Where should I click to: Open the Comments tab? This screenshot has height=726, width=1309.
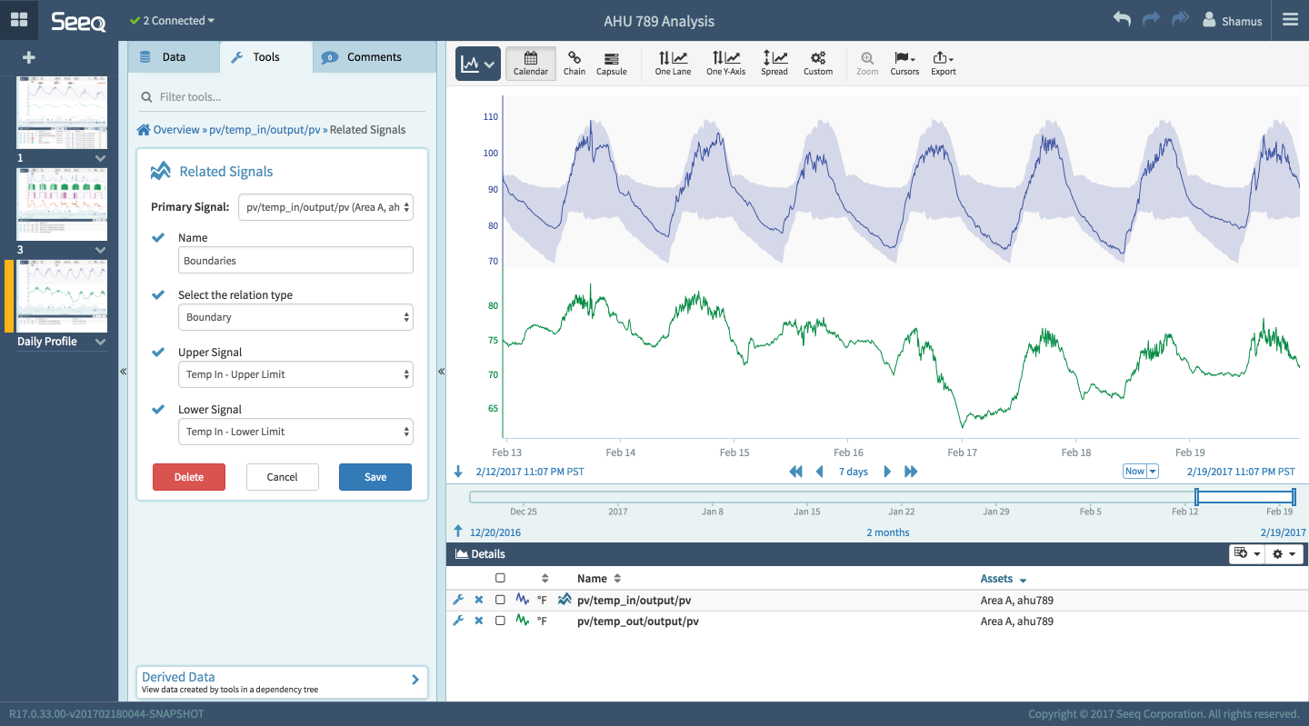pyautogui.click(x=375, y=56)
